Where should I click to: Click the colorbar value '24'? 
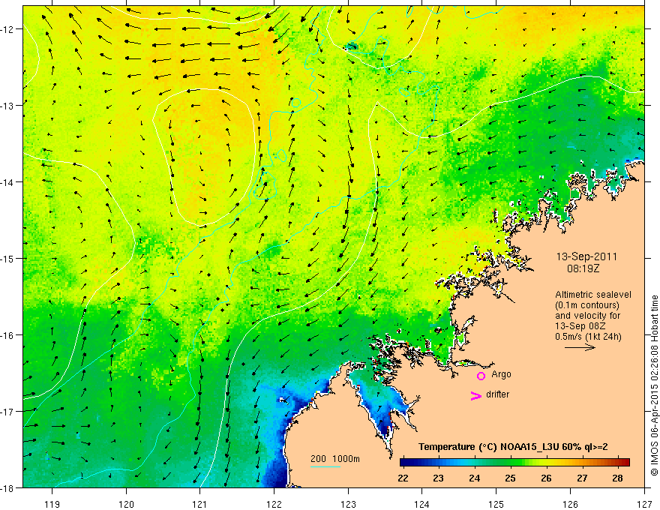pyautogui.click(x=474, y=478)
